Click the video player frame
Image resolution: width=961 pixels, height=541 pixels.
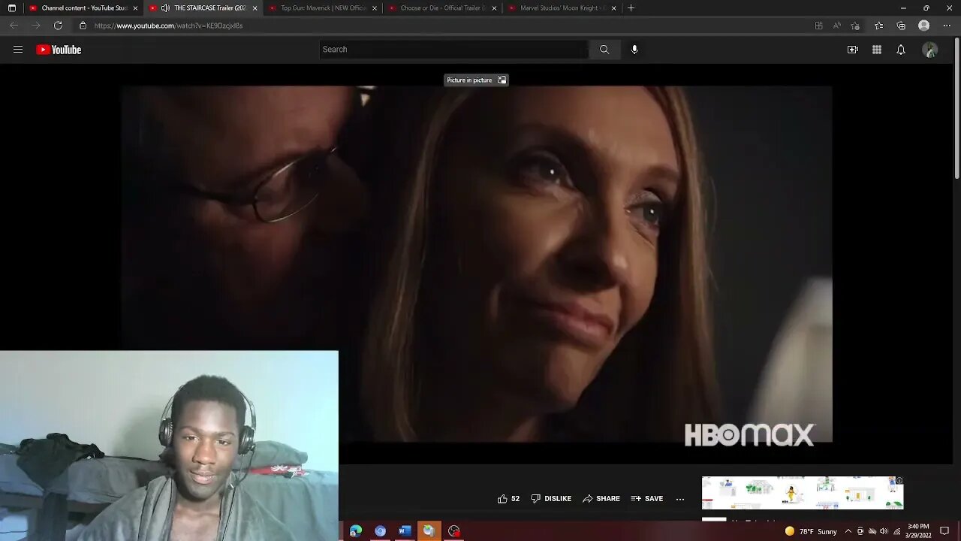(477, 264)
